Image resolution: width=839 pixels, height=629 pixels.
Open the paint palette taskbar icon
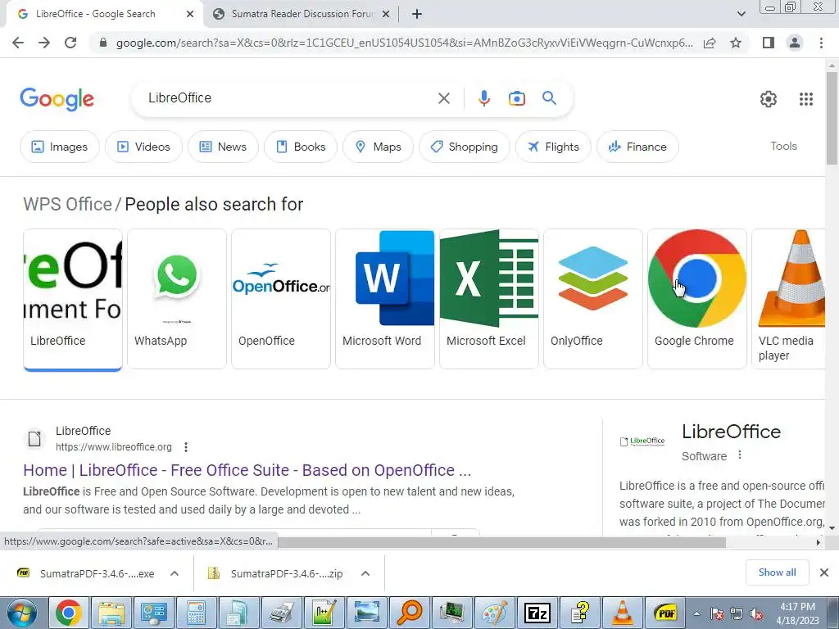tap(495, 613)
